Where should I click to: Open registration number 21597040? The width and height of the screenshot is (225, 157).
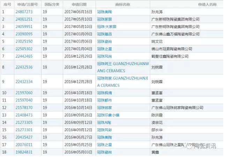click(24, 100)
